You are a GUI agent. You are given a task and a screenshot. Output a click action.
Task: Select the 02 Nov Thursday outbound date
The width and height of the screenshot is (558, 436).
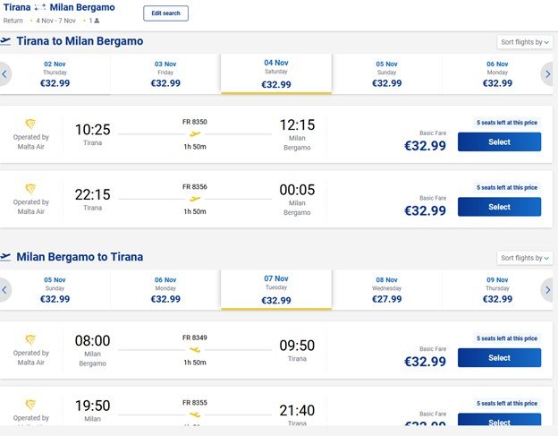click(x=55, y=73)
